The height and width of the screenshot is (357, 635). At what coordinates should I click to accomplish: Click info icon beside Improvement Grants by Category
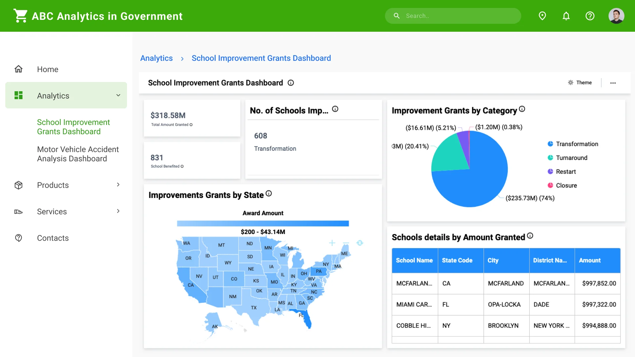click(x=522, y=109)
